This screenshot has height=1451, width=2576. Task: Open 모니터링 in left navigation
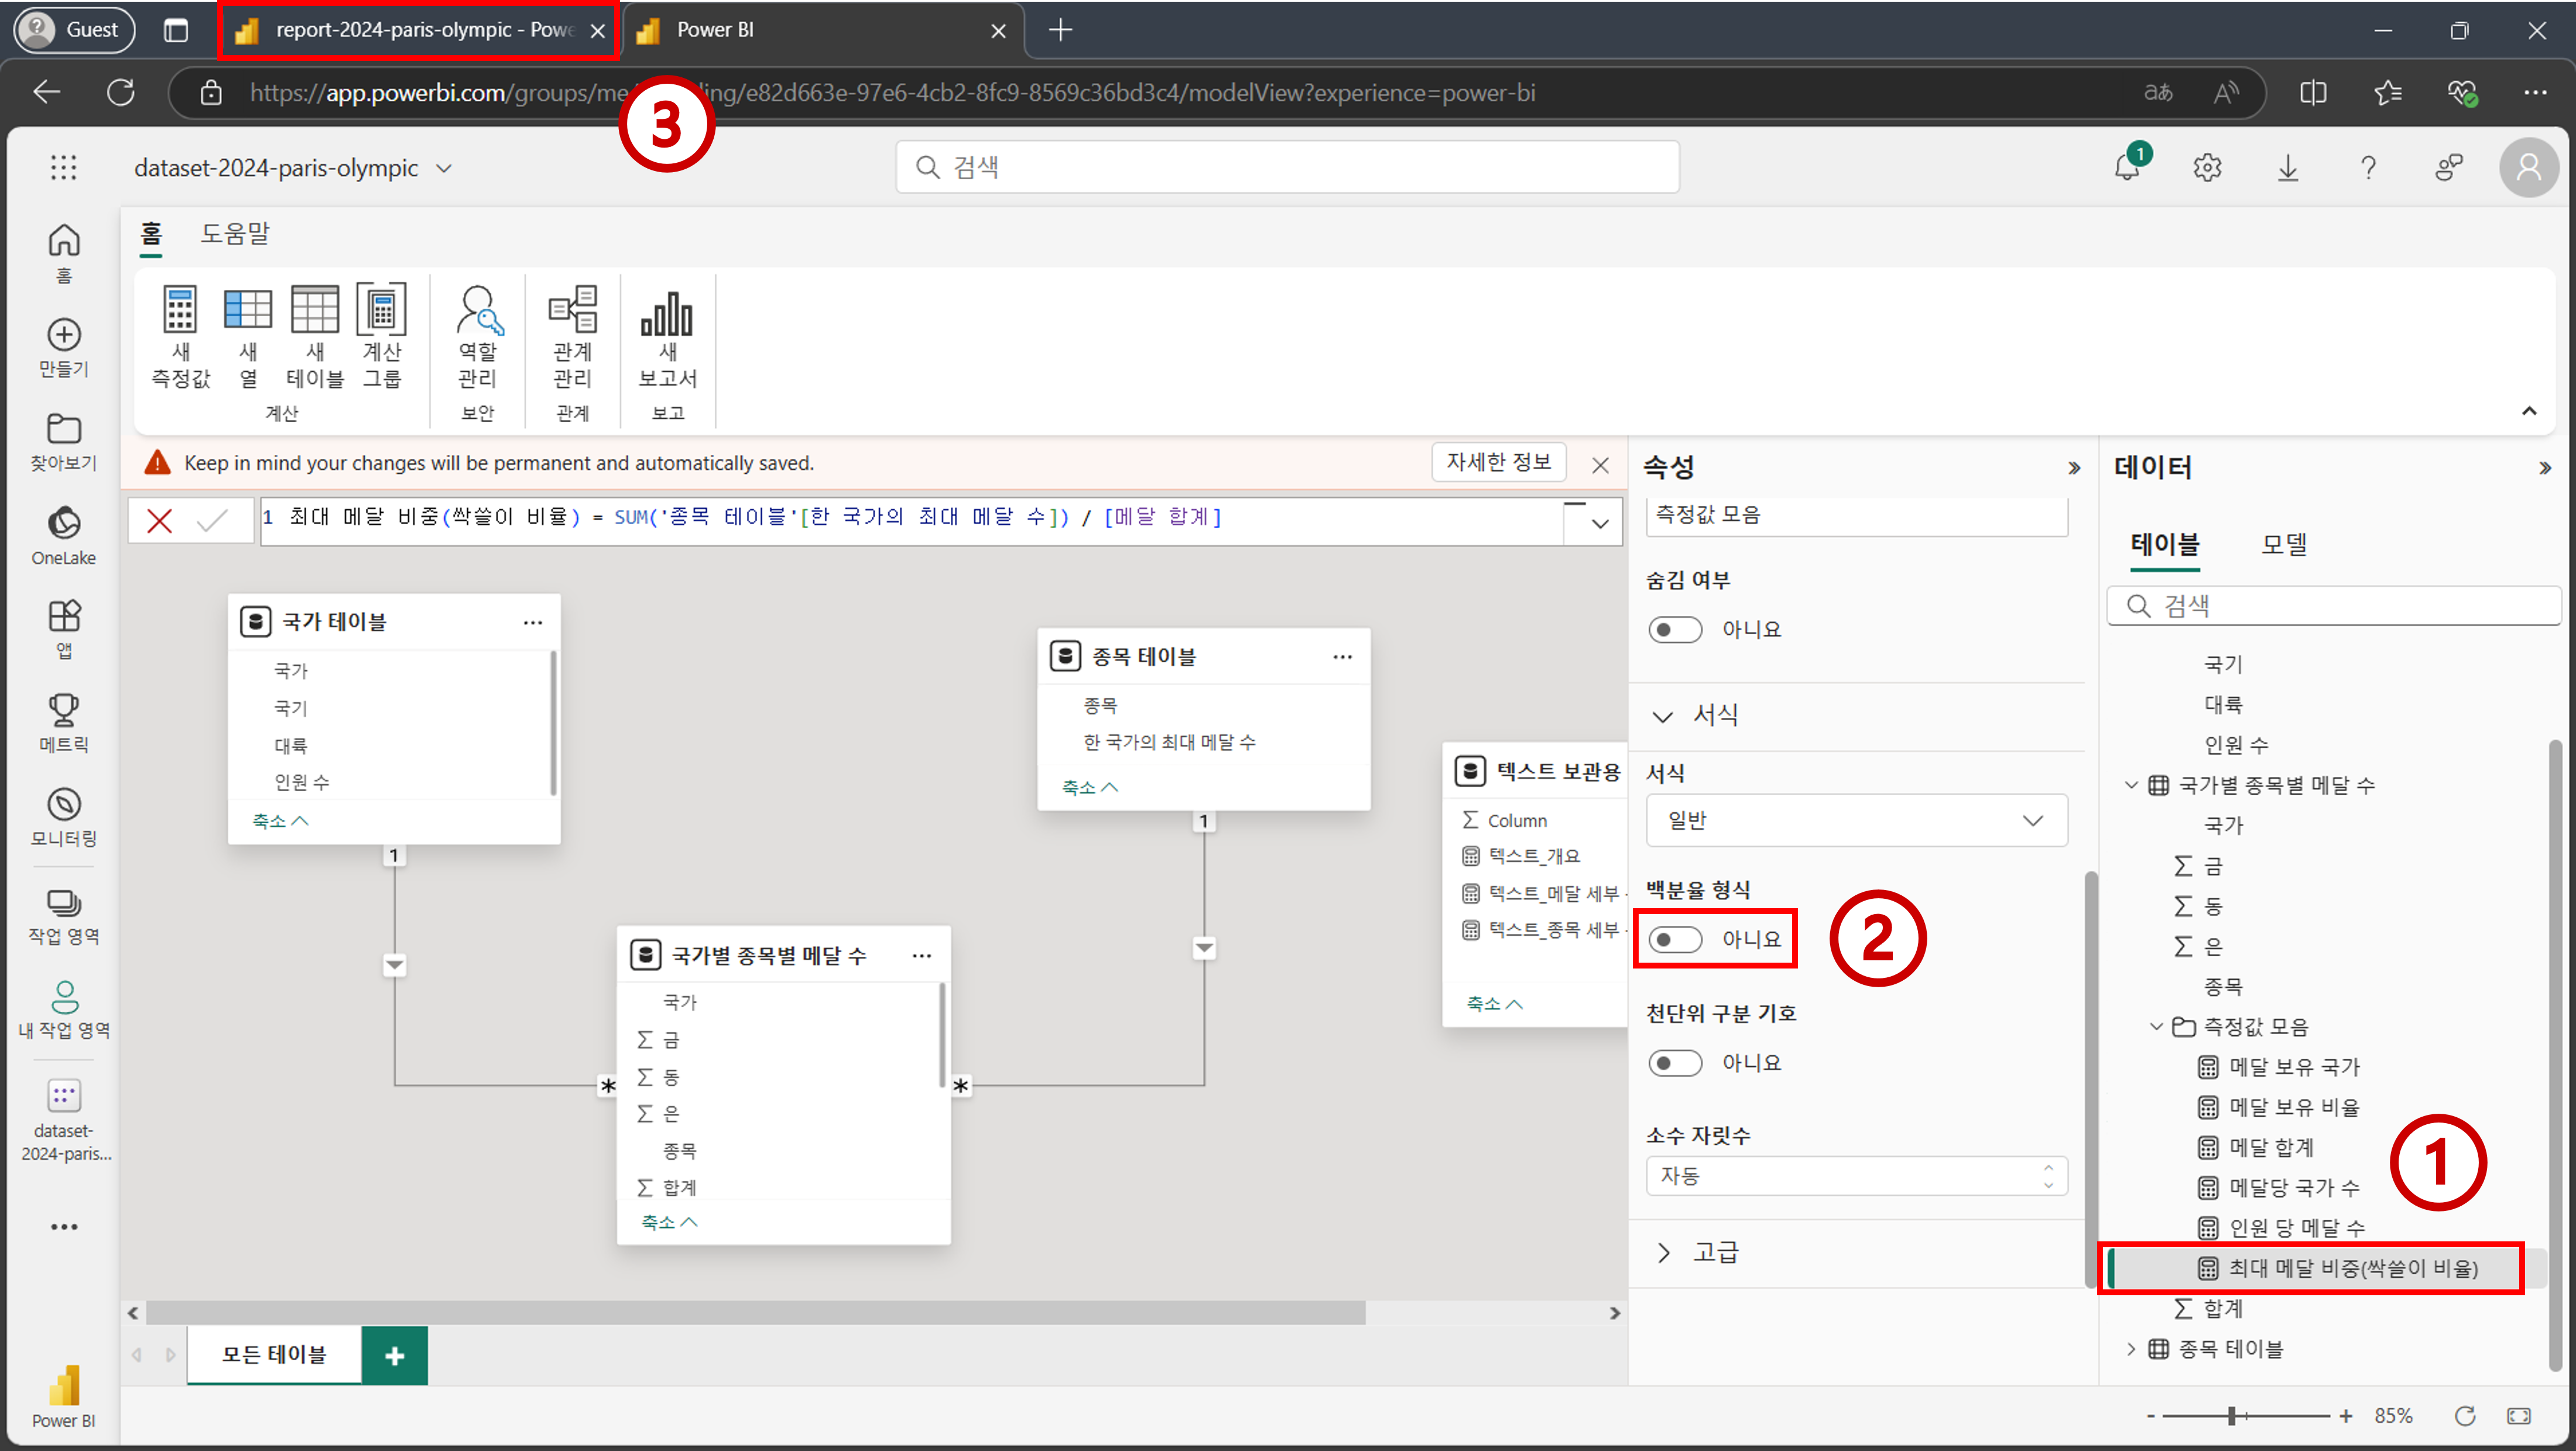[64, 817]
